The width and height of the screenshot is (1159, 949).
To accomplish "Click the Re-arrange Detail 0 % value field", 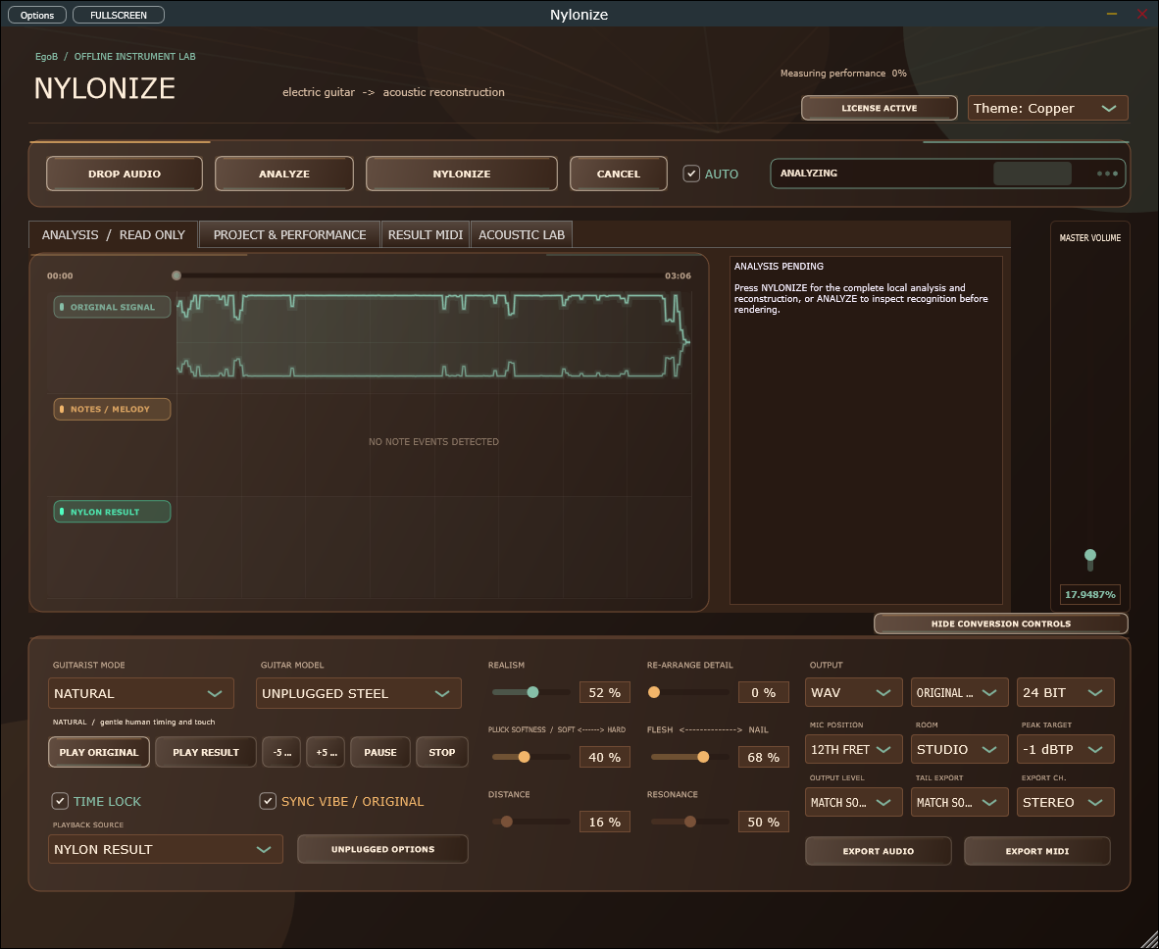I will coord(764,692).
